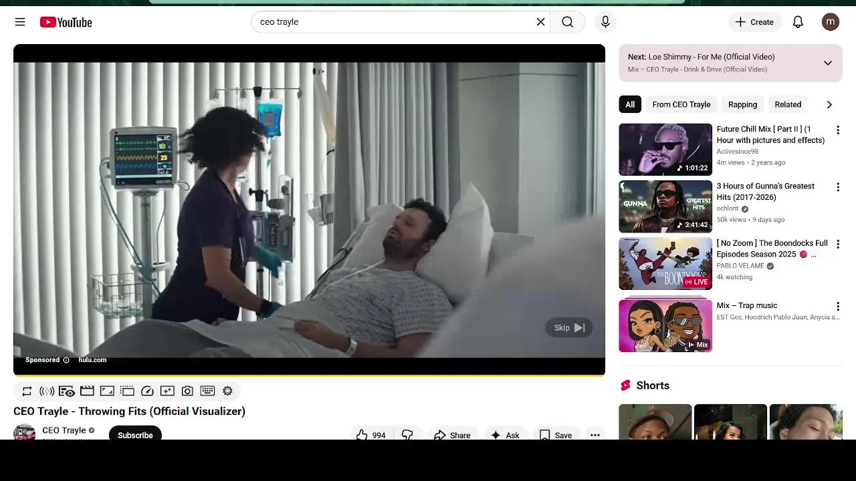Click the search magnifier button
This screenshot has height=481, width=856.
click(567, 22)
